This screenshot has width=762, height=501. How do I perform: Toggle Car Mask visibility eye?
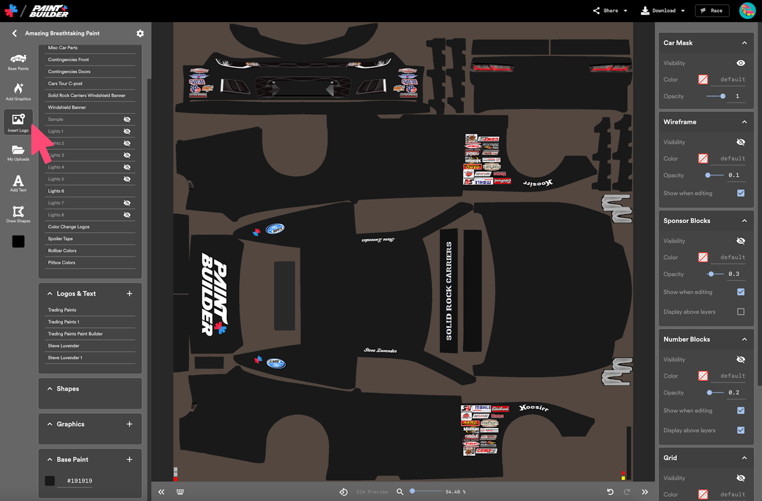coord(741,63)
